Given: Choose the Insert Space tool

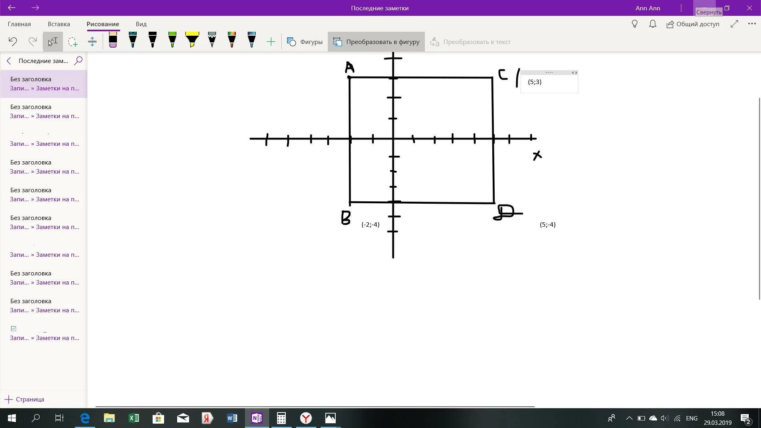Looking at the screenshot, I should [x=92, y=42].
